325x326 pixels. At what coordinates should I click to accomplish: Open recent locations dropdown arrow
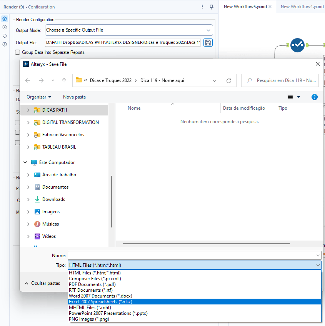pyautogui.click(x=53, y=80)
